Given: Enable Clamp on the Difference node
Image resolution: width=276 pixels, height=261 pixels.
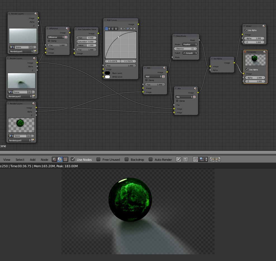Looking at the screenshot, I should pyautogui.click(x=49, y=41).
